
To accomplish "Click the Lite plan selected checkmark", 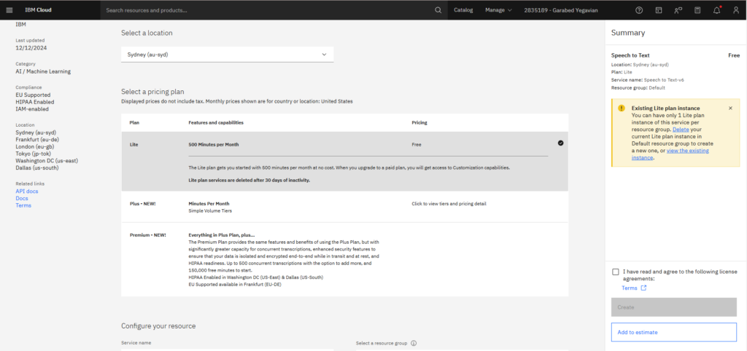I will coord(560,143).
